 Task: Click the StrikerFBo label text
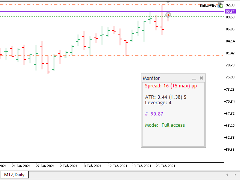coord(208,6)
